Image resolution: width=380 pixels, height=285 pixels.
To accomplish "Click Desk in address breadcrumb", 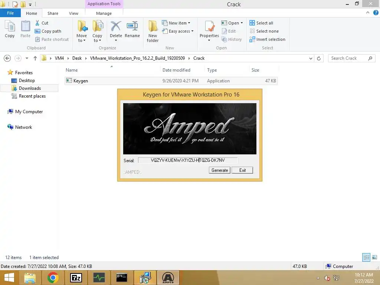I will click(77, 58).
